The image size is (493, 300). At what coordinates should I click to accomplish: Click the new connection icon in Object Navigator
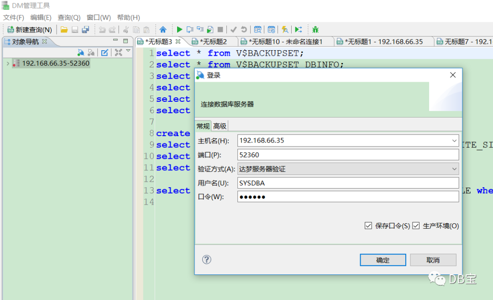tap(81, 53)
